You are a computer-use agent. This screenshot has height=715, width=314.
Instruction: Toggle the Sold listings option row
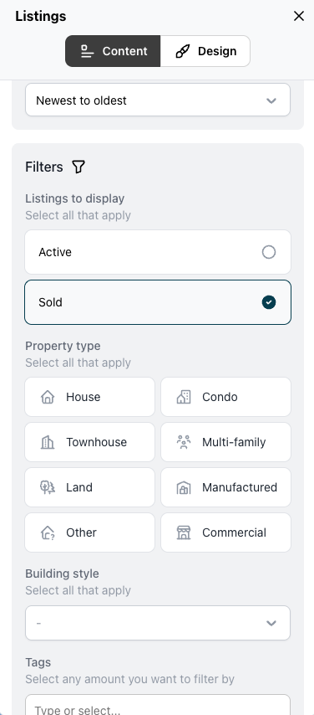[x=158, y=302]
